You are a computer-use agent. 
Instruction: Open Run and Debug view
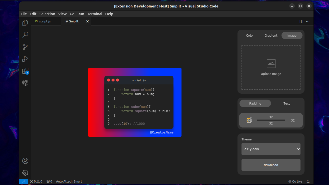(x=25, y=59)
